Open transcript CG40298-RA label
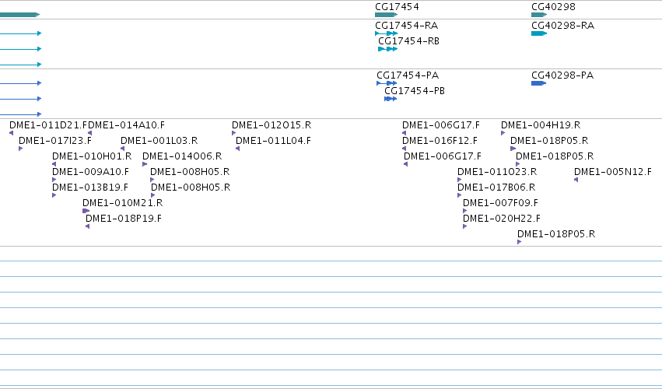 [562, 26]
